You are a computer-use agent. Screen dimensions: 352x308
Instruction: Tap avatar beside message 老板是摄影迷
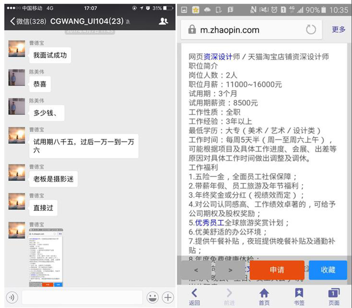tap(17, 172)
